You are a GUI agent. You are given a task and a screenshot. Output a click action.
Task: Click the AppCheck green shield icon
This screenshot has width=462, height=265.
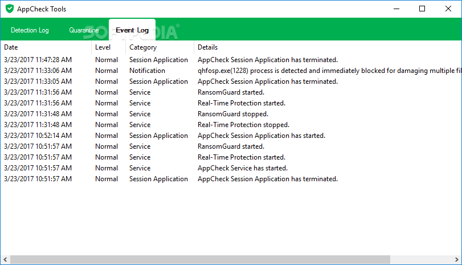click(10, 9)
